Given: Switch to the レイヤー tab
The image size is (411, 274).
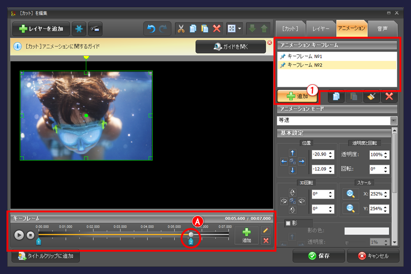Looking at the screenshot, I should (x=320, y=29).
